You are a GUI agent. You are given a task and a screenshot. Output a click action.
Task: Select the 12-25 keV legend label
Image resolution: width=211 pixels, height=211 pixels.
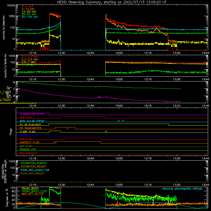29,12
